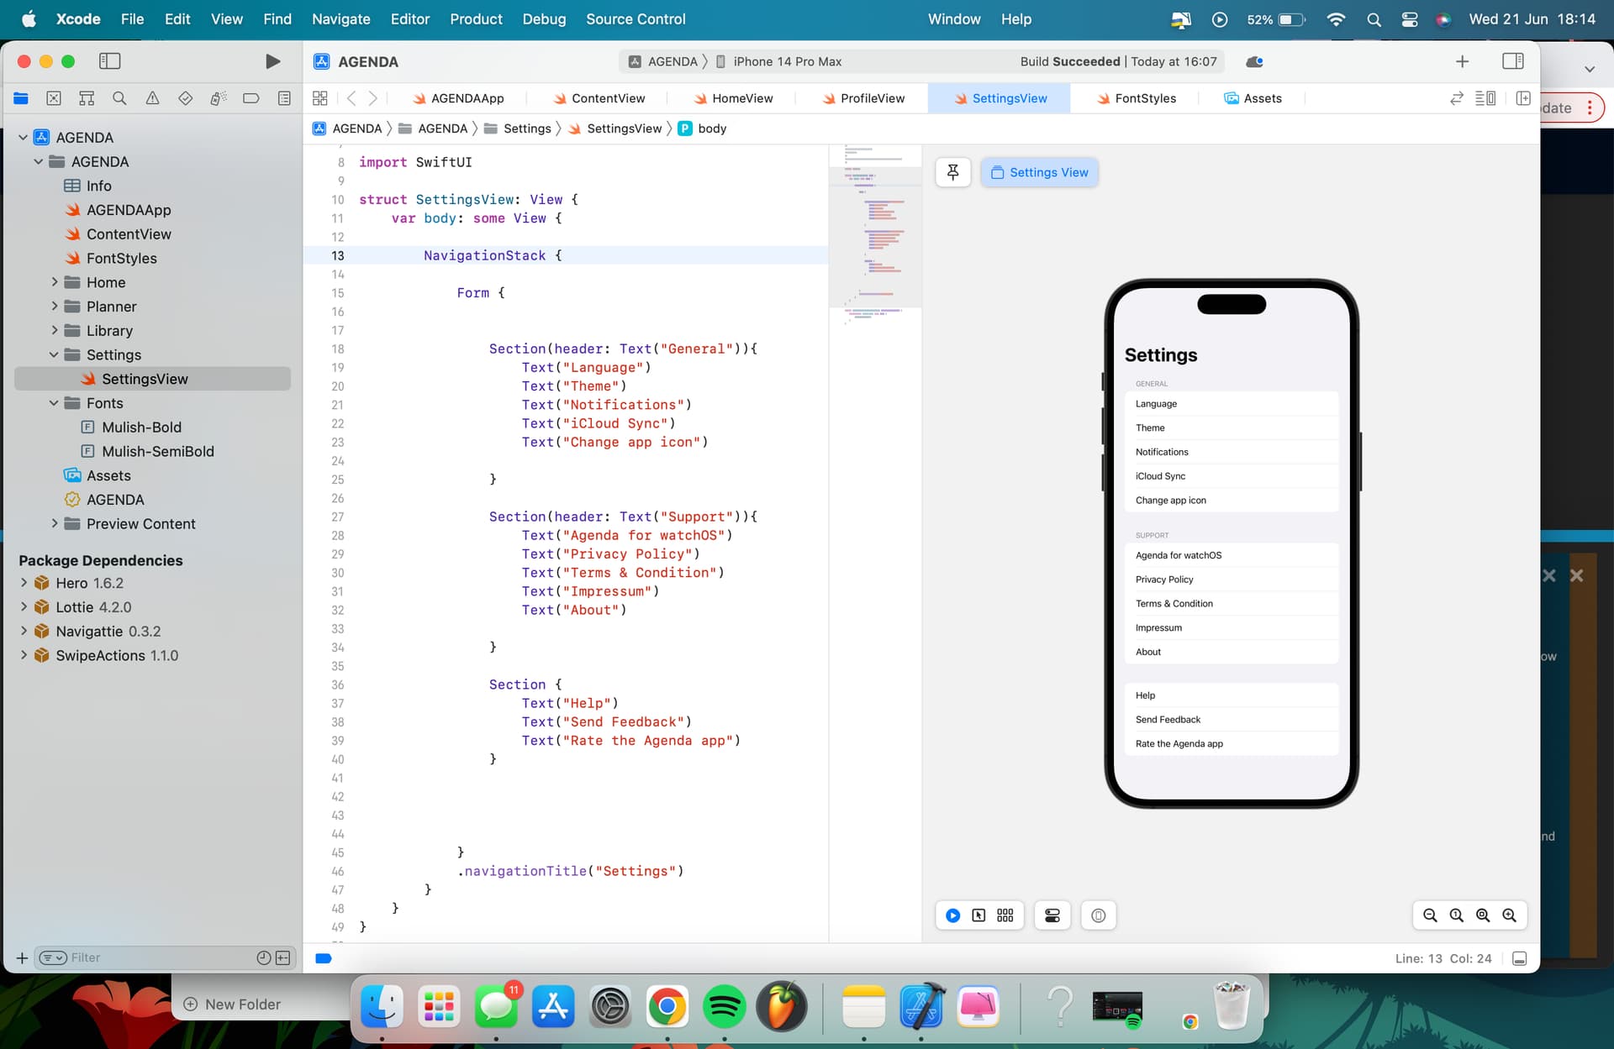Click the body breadcrumb item
The image size is (1614, 1049).
(703, 129)
